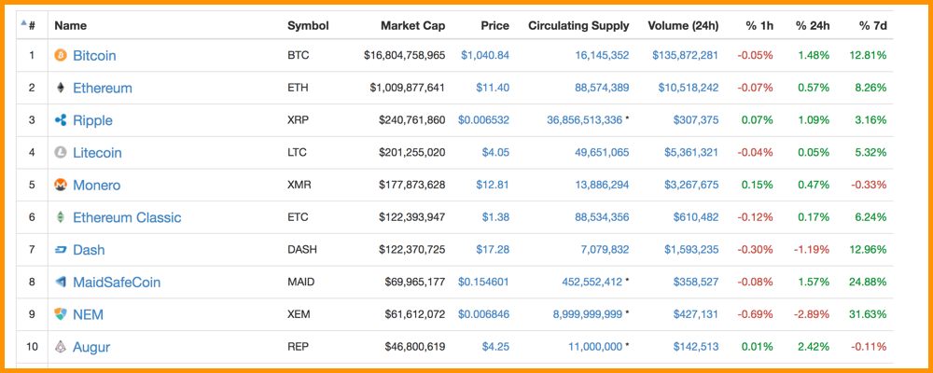The width and height of the screenshot is (933, 373).
Task: Open the NEM name link
Action: [88, 314]
